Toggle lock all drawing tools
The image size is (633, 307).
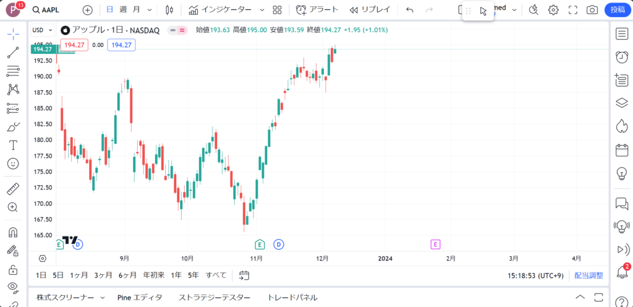pyautogui.click(x=13, y=269)
